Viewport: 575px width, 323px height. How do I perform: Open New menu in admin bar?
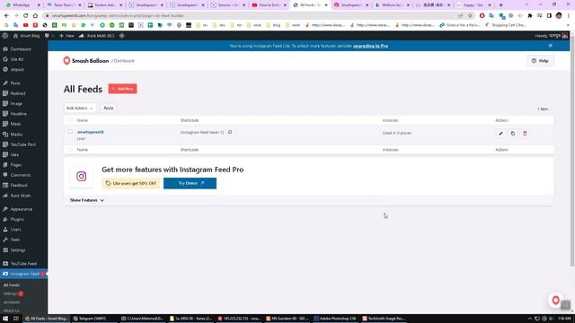66,36
